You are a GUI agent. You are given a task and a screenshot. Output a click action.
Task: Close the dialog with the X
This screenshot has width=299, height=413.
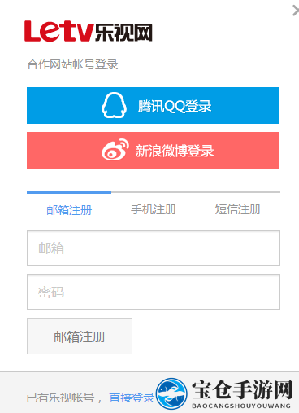pyautogui.click(x=296, y=11)
